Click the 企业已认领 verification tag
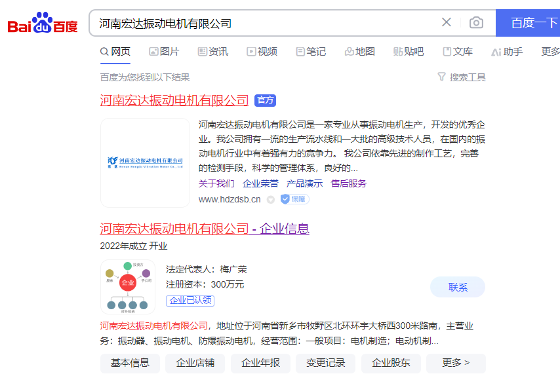This screenshot has width=560, height=378. tap(190, 301)
